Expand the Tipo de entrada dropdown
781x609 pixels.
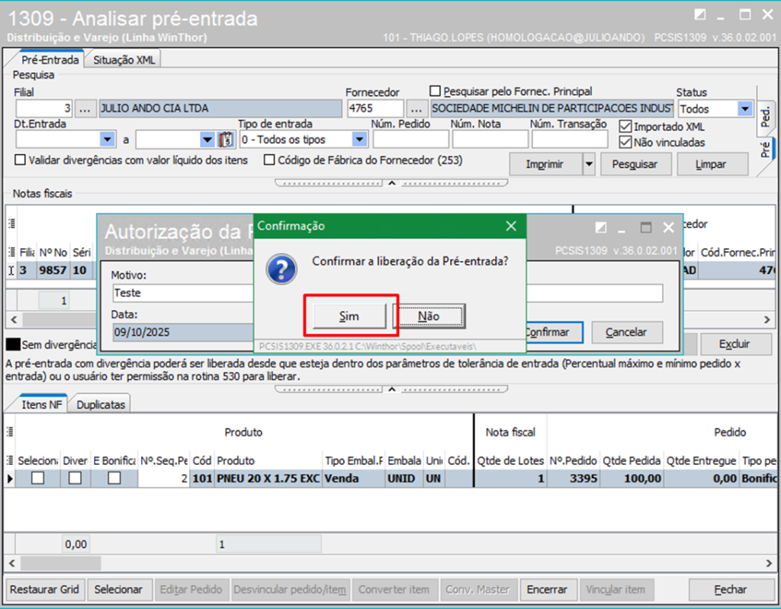pos(358,140)
